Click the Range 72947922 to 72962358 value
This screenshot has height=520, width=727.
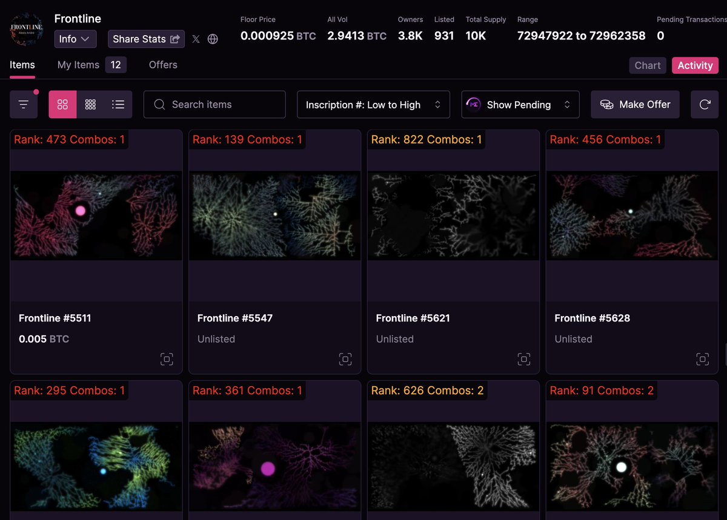[581, 36]
